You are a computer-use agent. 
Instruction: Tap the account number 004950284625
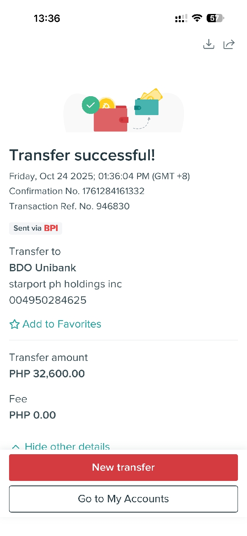(48, 300)
